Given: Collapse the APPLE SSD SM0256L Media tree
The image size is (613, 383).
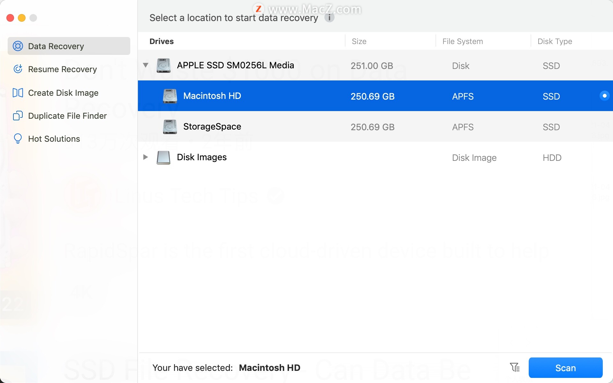Looking at the screenshot, I should click(146, 65).
